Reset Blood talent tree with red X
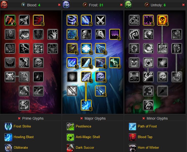The width and height of the screenshot is (187, 152). pos(59,5)
